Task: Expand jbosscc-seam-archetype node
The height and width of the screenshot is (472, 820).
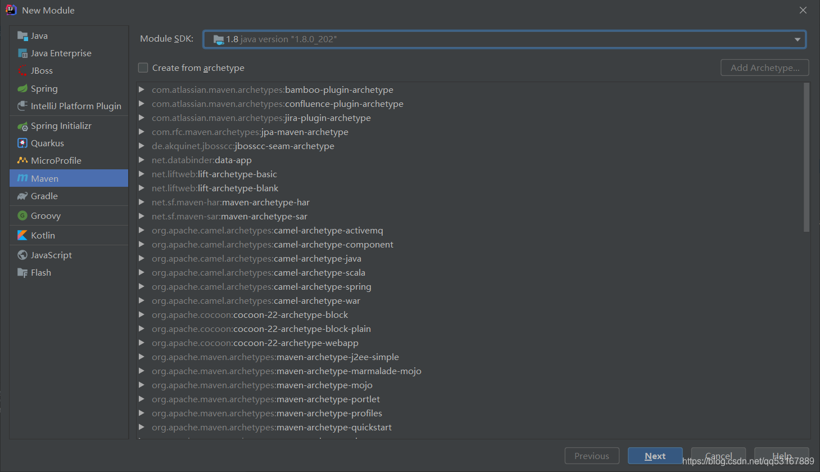Action: coord(142,146)
